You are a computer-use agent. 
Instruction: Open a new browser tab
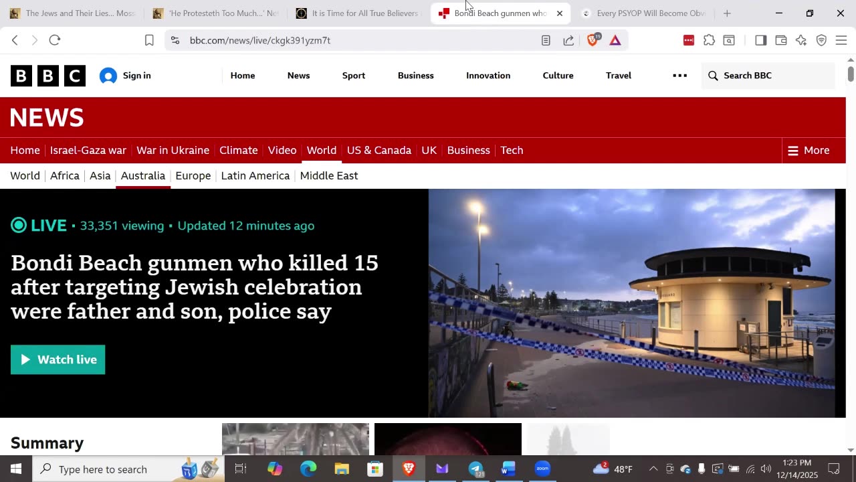(x=727, y=13)
